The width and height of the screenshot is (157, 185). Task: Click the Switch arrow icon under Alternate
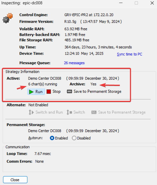click(69, 112)
